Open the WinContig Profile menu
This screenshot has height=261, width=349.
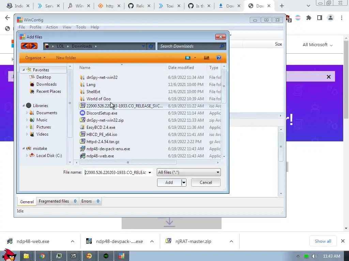pyautogui.click(x=35, y=27)
